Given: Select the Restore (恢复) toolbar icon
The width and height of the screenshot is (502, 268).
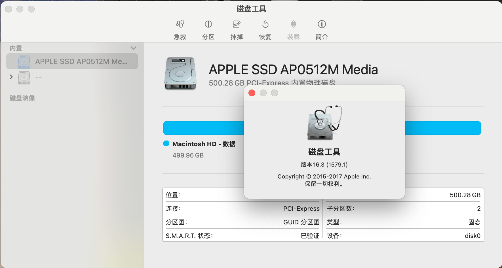Looking at the screenshot, I should point(265,24).
